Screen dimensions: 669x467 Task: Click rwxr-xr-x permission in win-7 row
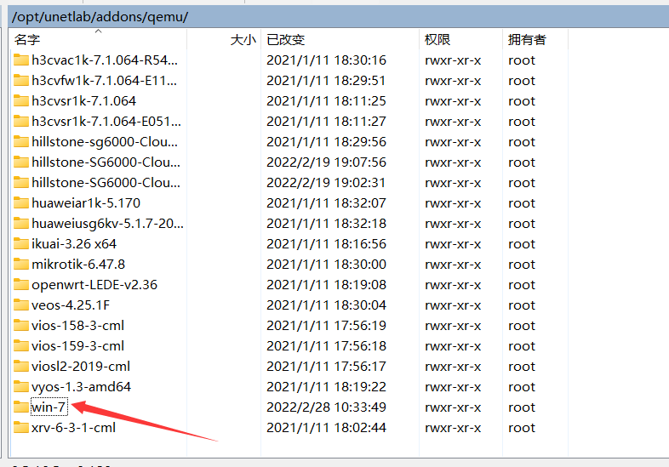pos(453,407)
